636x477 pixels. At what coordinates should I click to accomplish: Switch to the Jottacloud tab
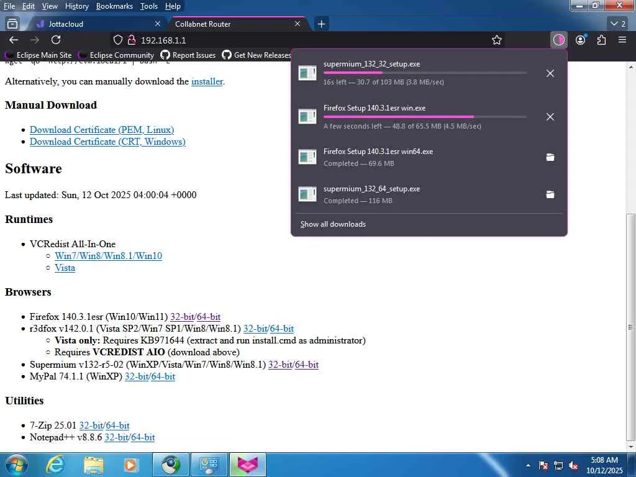(95, 24)
